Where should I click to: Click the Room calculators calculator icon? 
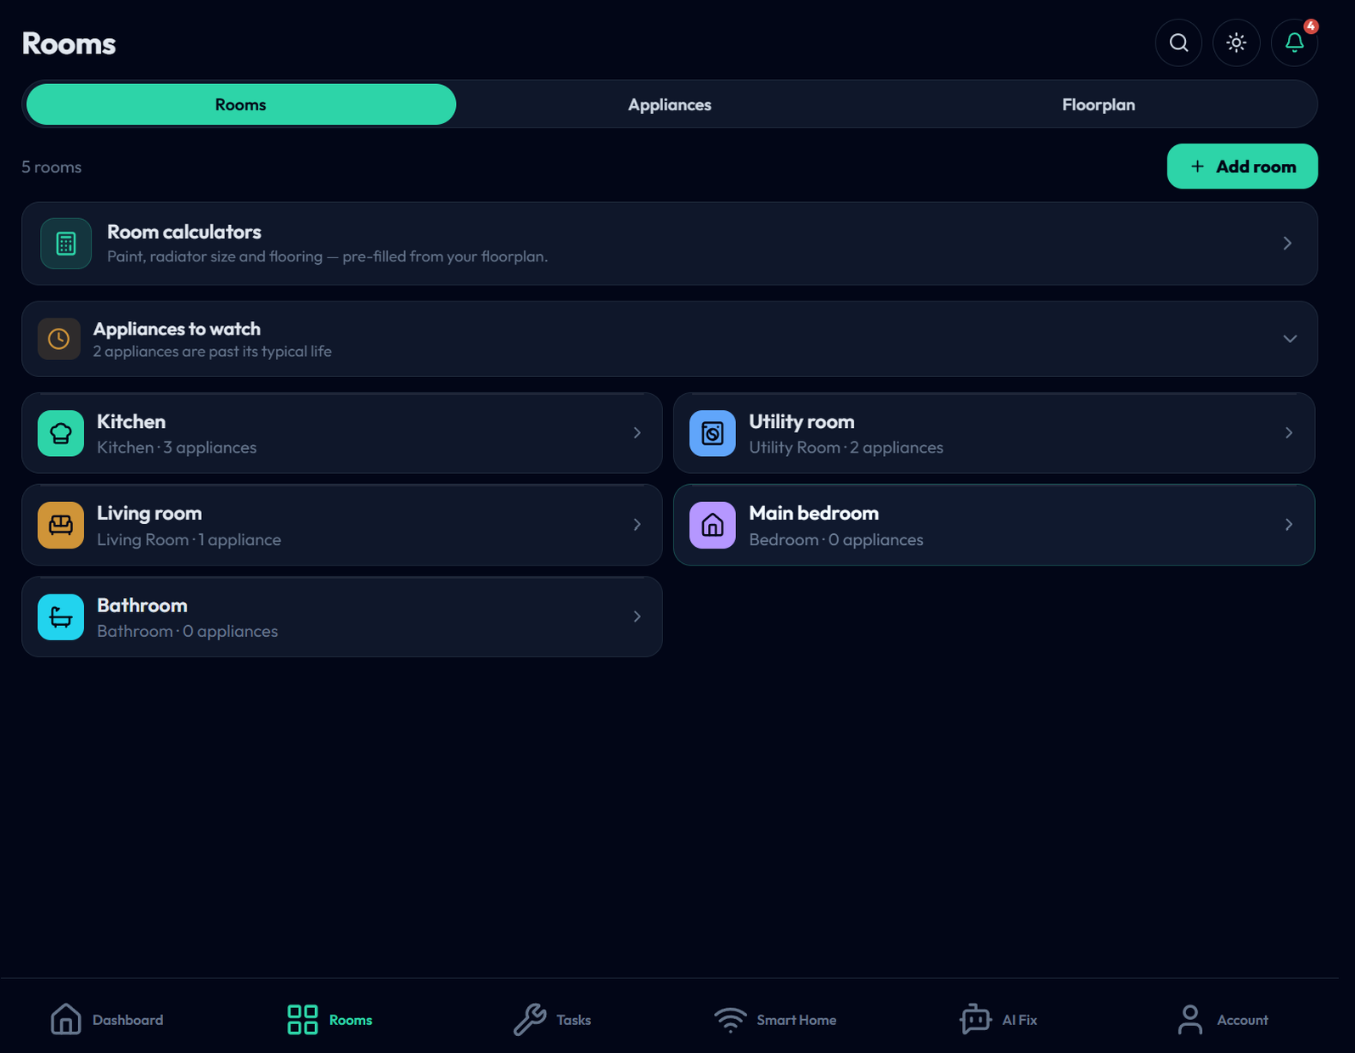click(66, 244)
